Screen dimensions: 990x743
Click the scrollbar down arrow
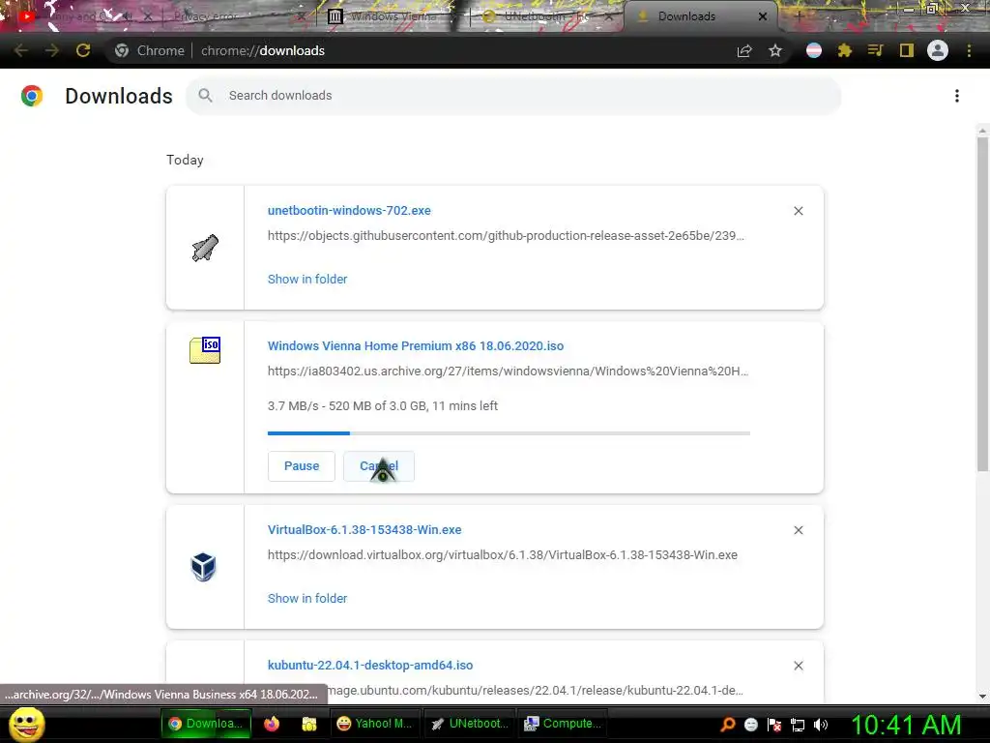pos(982,697)
